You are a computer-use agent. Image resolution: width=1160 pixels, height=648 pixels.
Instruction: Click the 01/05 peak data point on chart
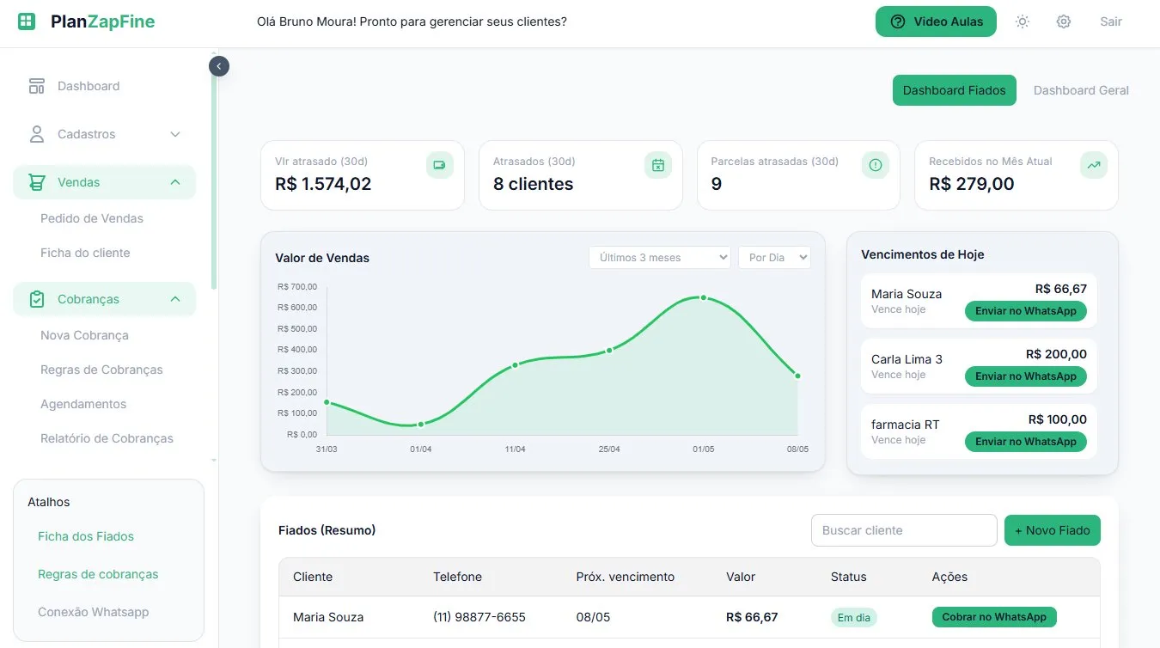[704, 297]
